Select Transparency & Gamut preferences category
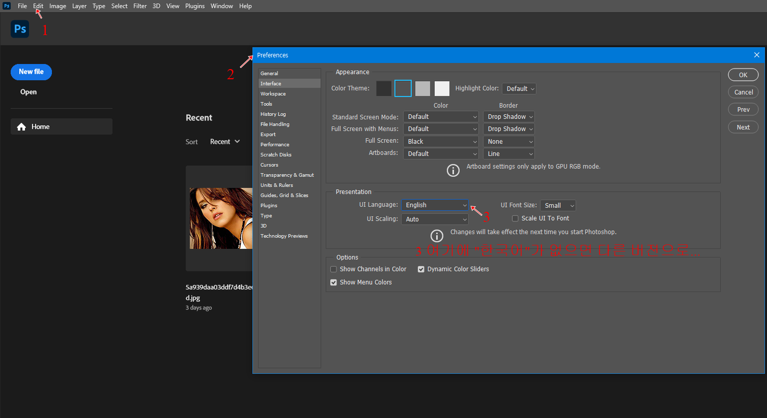 289,175
